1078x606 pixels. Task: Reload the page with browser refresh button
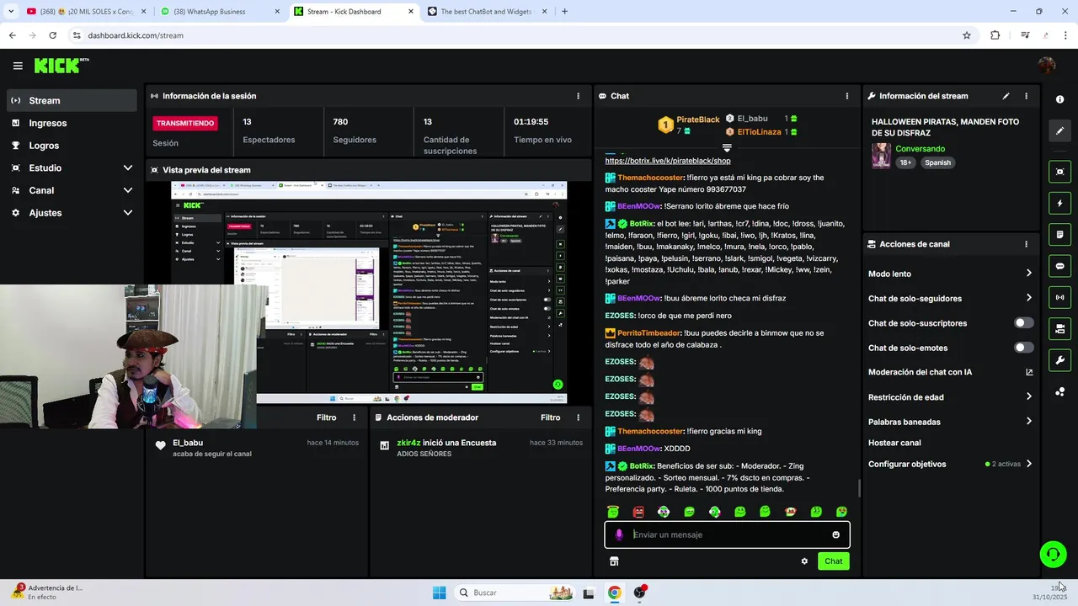click(x=52, y=35)
